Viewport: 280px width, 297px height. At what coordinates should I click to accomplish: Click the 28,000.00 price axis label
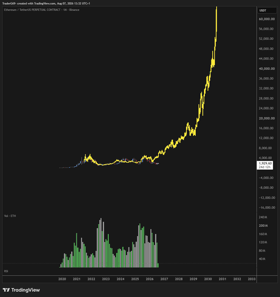[x=266, y=98]
